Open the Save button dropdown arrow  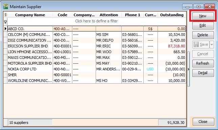[212, 44]
